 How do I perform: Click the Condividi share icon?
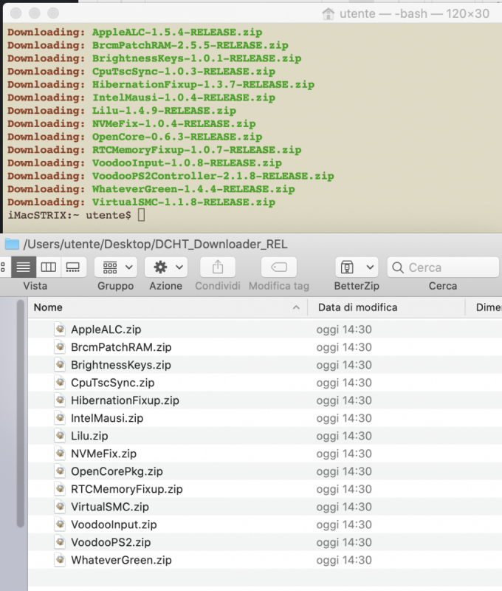pyautogui.click(x=218, y=267)
